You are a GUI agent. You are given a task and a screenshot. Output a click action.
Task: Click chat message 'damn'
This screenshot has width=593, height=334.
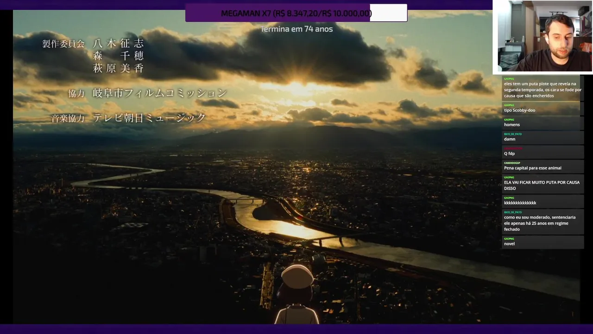pyautogui.click(x=543, y=137)
